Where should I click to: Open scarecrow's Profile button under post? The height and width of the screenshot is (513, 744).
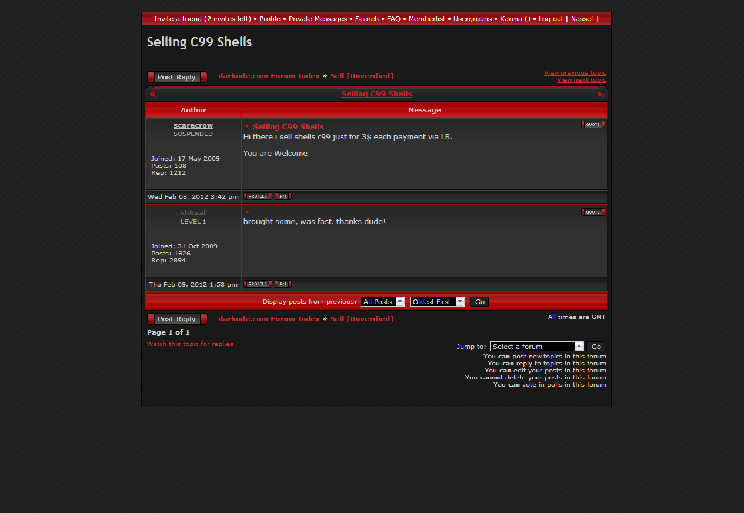(258, 196)
